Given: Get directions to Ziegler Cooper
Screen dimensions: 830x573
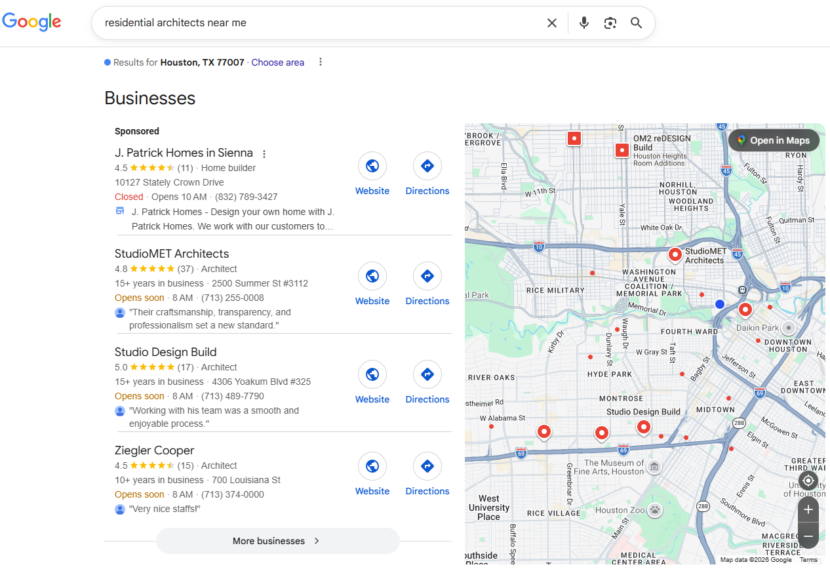Looking at the screenshot, I should click(427, 466).
